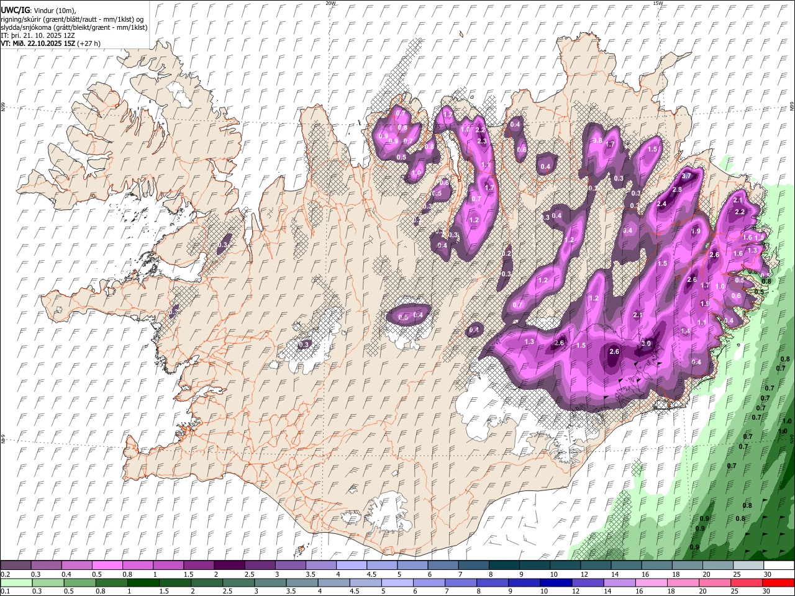
Task: Click the '20W' longitude label at top
Action: click(330, 3)
